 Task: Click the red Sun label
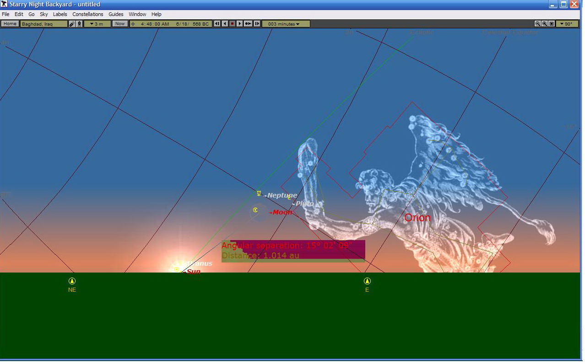point(194,271)
